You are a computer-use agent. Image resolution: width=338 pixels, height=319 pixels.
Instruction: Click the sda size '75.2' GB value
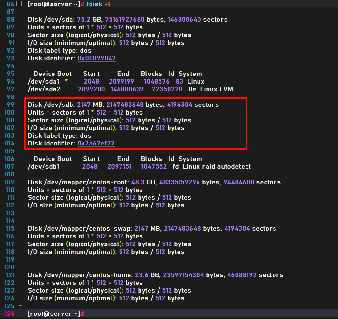[84, 19]
